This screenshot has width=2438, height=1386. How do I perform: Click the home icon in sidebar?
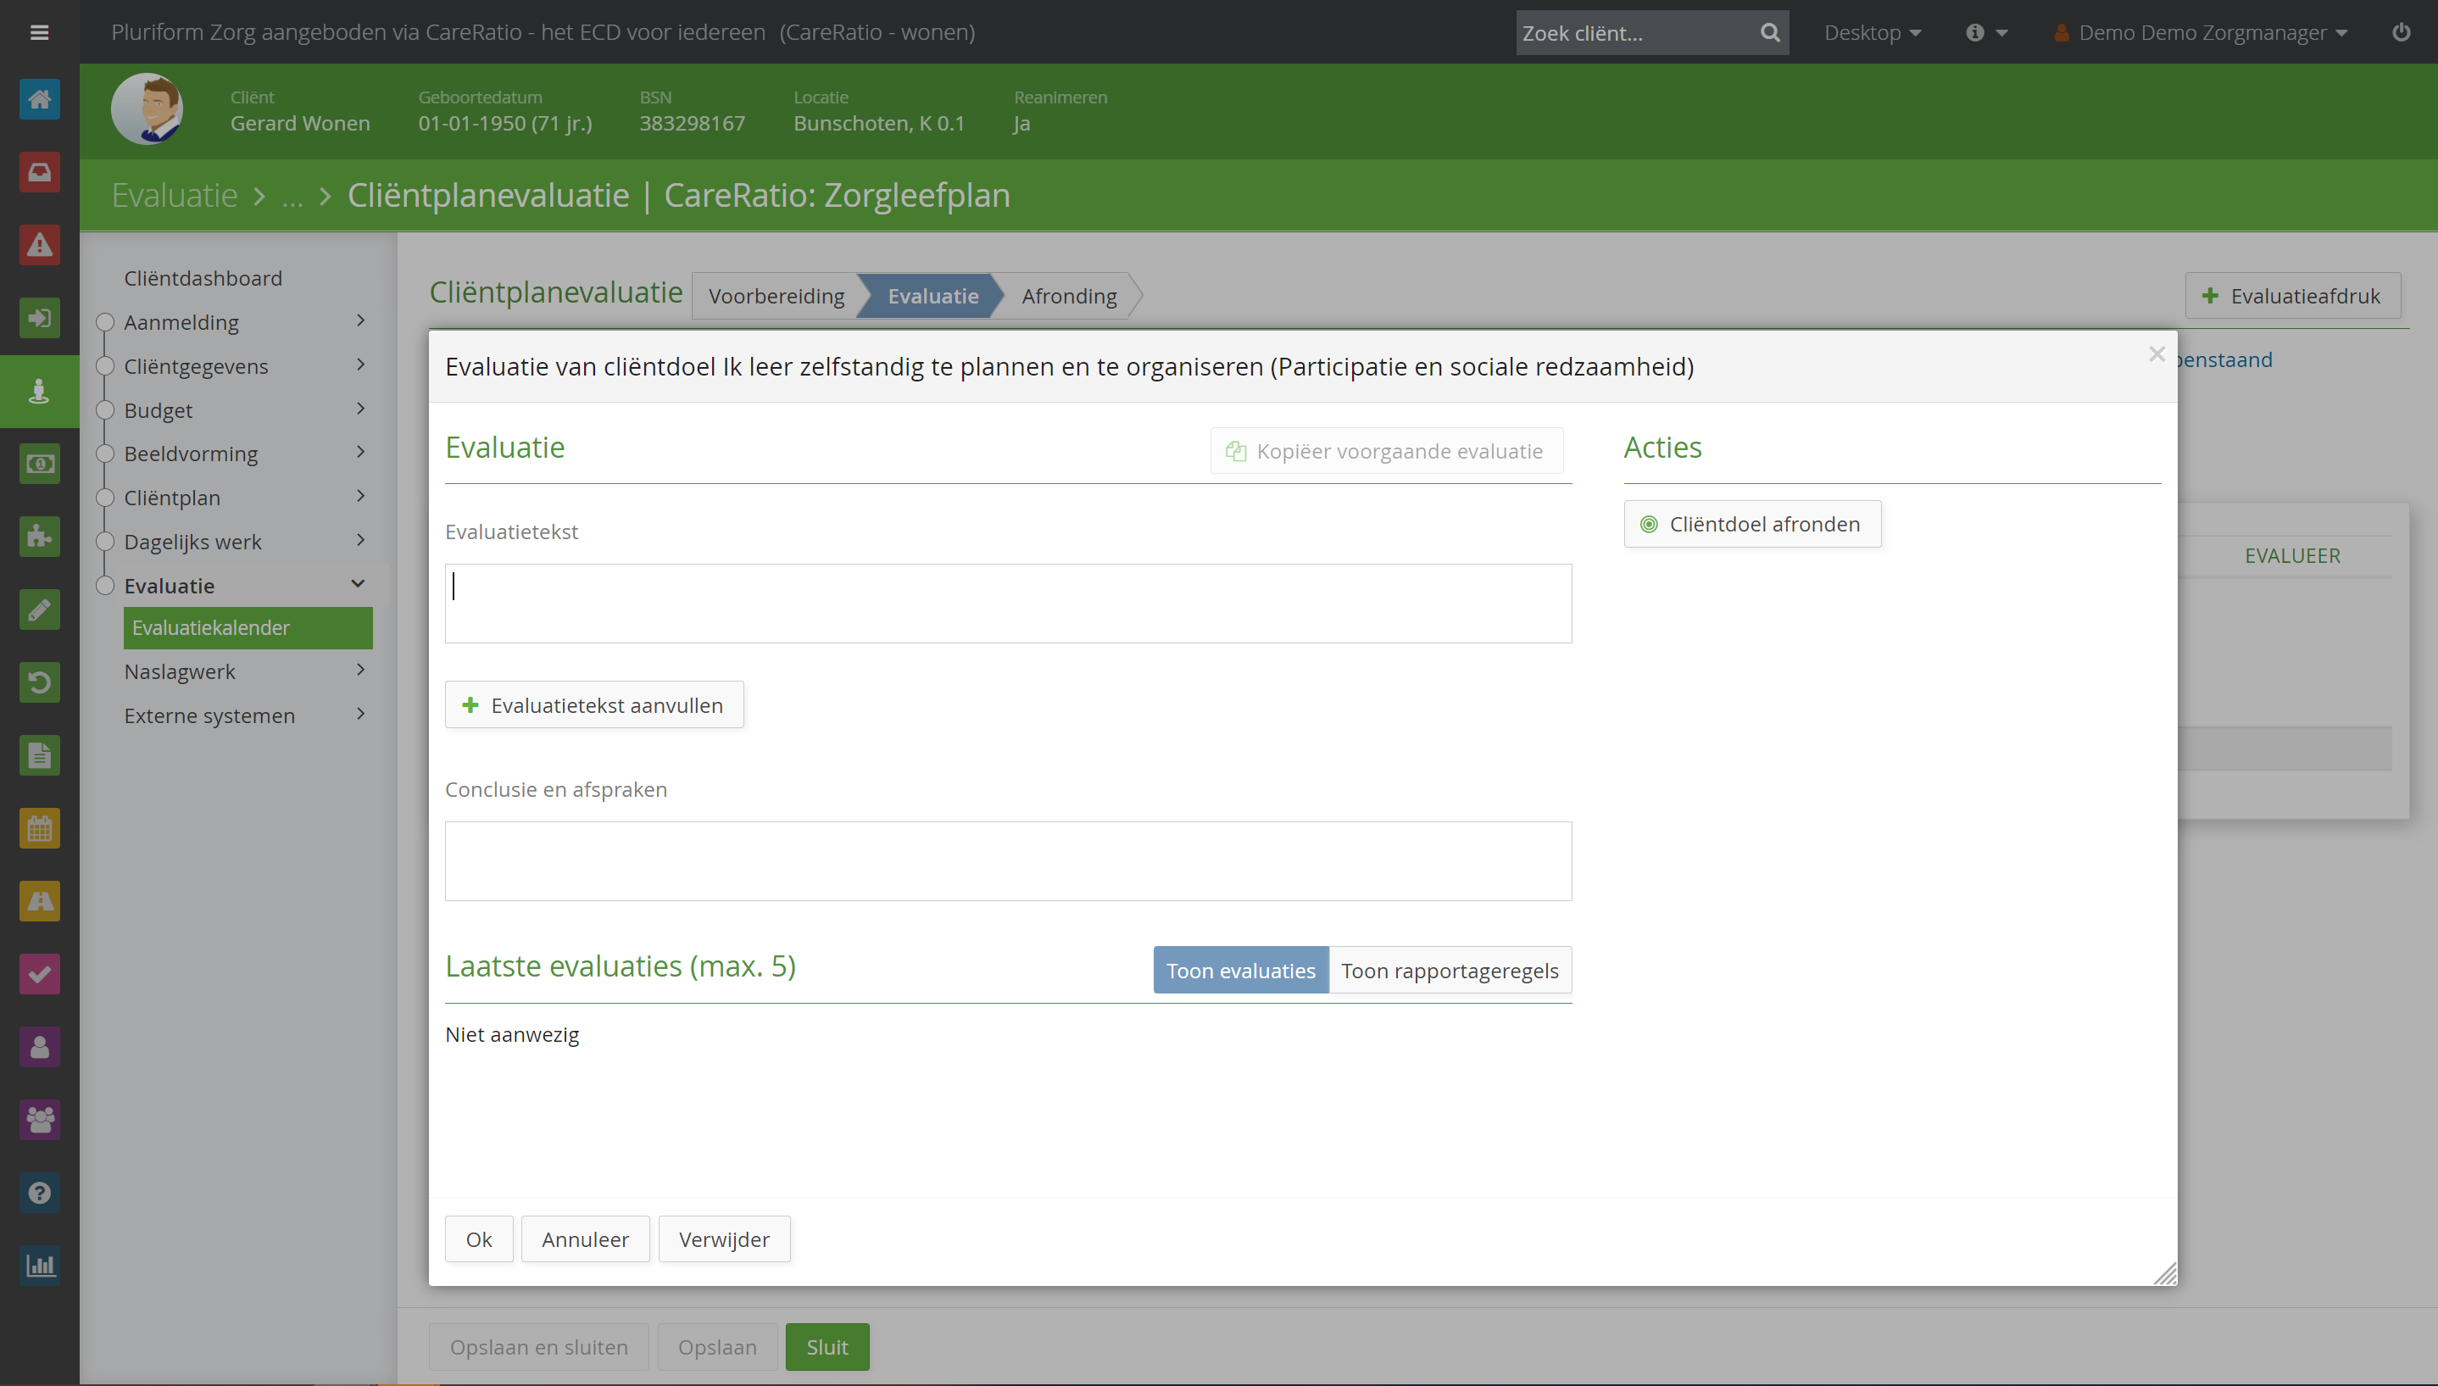coord(39,99)
